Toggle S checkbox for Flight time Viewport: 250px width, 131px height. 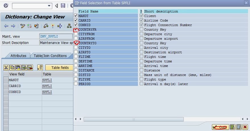(x=141, y=56)
